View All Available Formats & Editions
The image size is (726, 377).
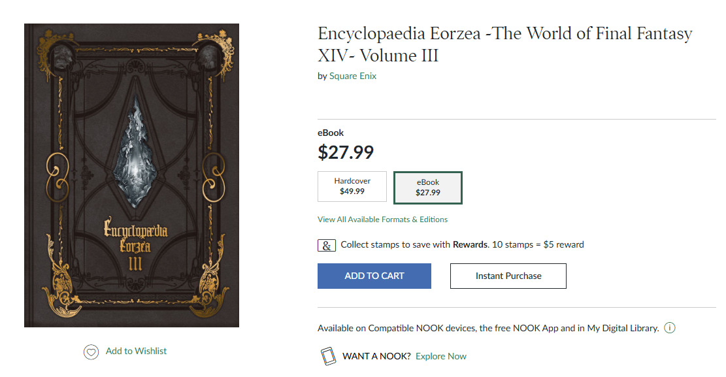click(382, 220)
